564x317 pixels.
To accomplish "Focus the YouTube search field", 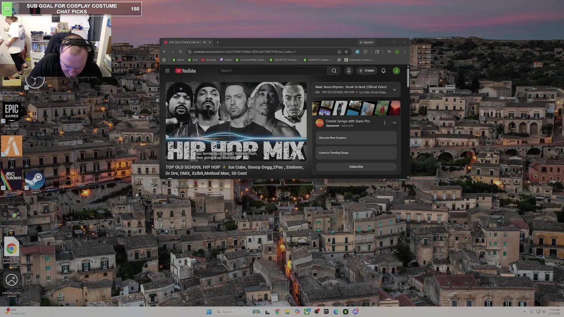I will 273,70.
